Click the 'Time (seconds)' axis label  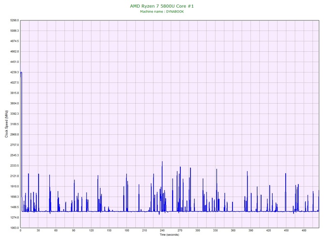point(169,235)
